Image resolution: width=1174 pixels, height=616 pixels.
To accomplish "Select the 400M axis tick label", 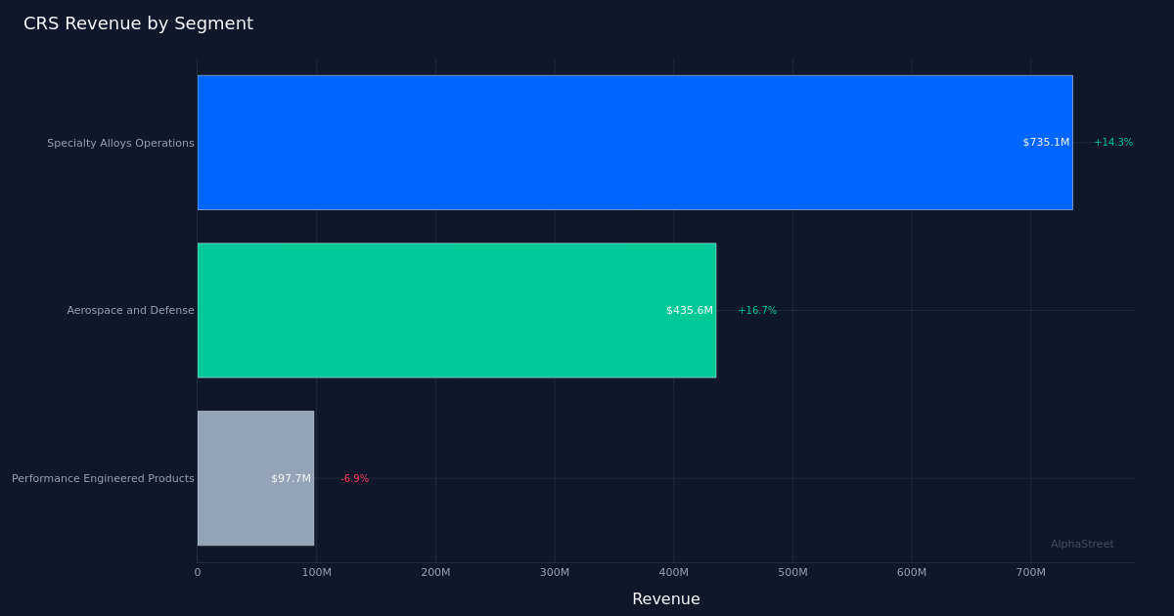I will point(675,573).
